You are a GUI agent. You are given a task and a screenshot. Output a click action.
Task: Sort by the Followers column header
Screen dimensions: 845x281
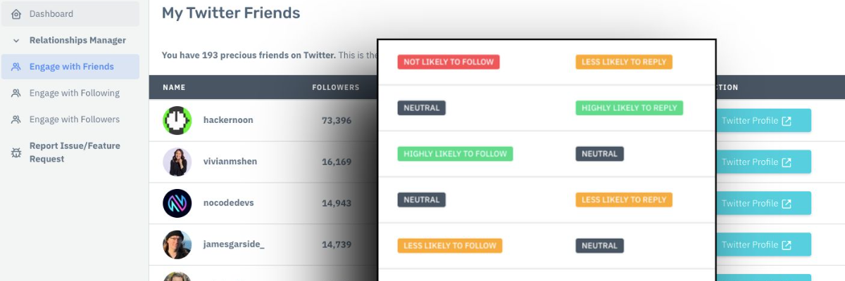[336, 88]
